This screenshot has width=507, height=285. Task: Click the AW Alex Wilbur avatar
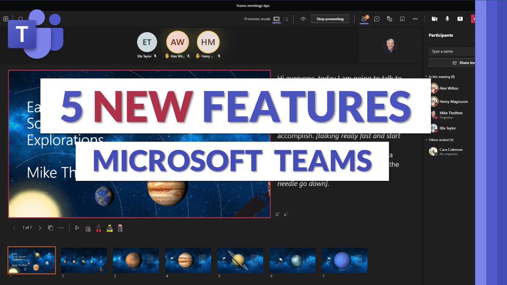tap(177, 42)
